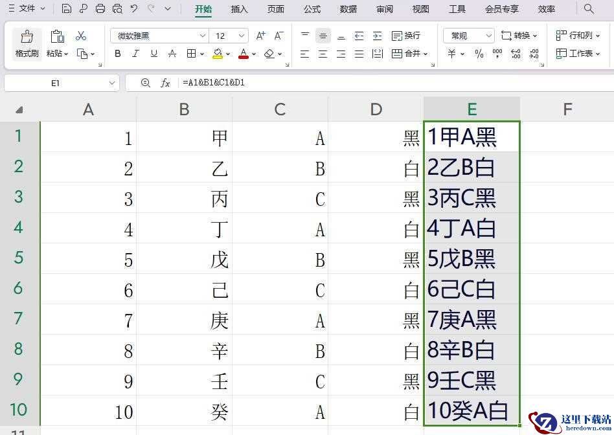The height and width of the screenshot is (435, 614).
Task: Click the Cut scissors icon
Action: click(x=81, y=36)
